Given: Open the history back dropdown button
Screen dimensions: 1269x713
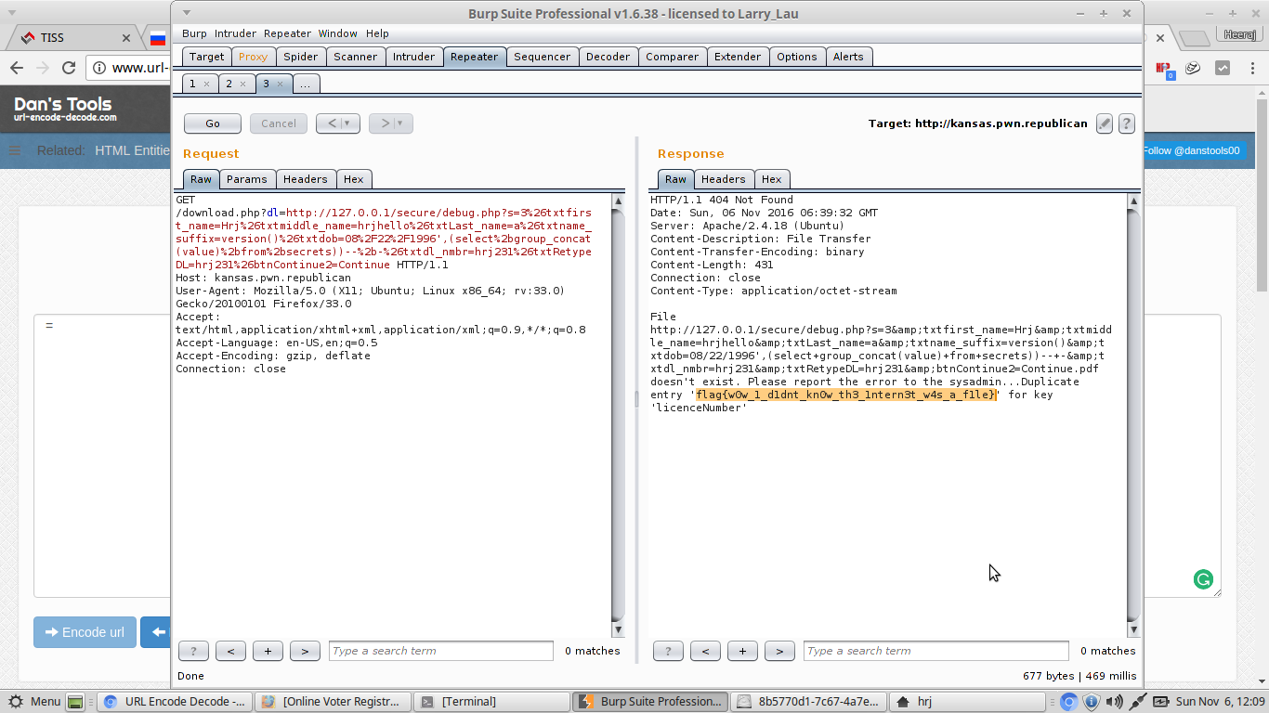Looking at the screenshot, I should click(x=337, y=123).
